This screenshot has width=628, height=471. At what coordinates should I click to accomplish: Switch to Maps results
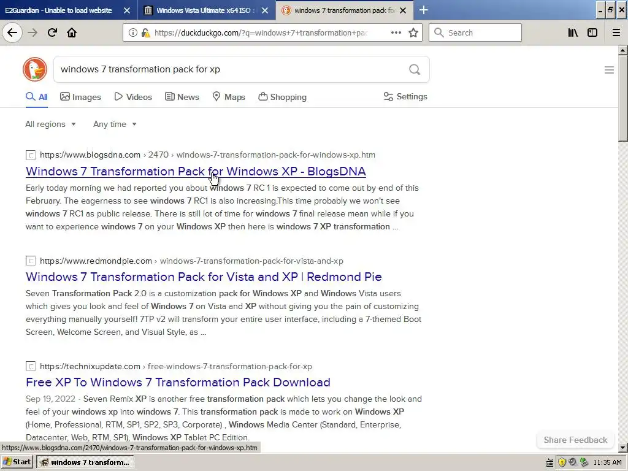tap(229, 97)
